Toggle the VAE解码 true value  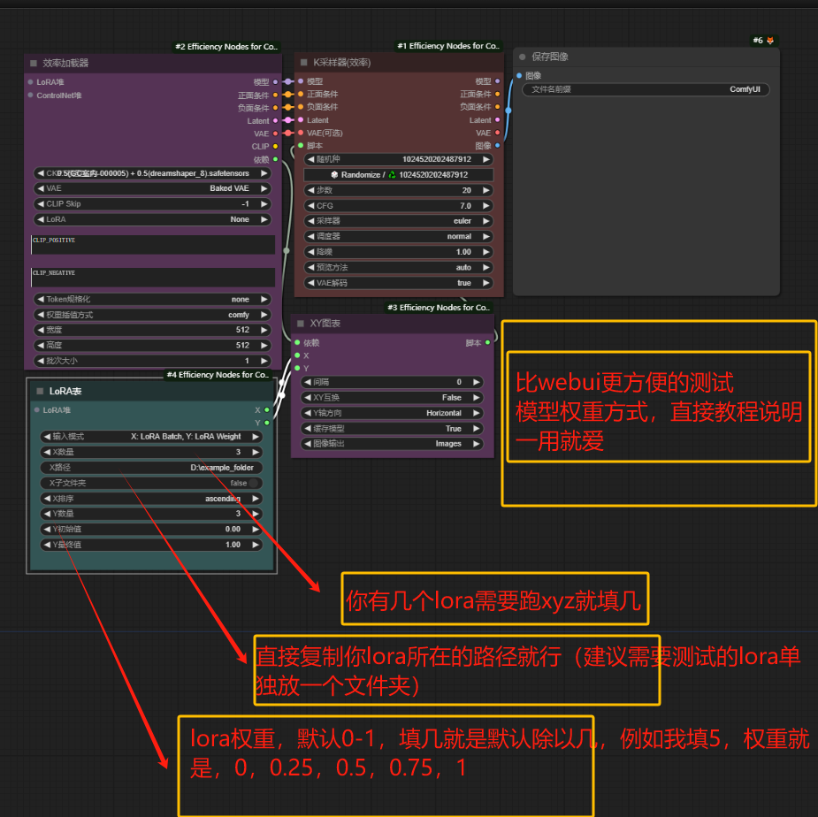point(399,283)
